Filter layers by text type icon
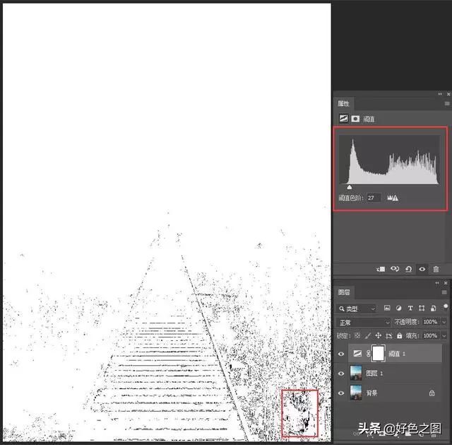 [410, 308]
